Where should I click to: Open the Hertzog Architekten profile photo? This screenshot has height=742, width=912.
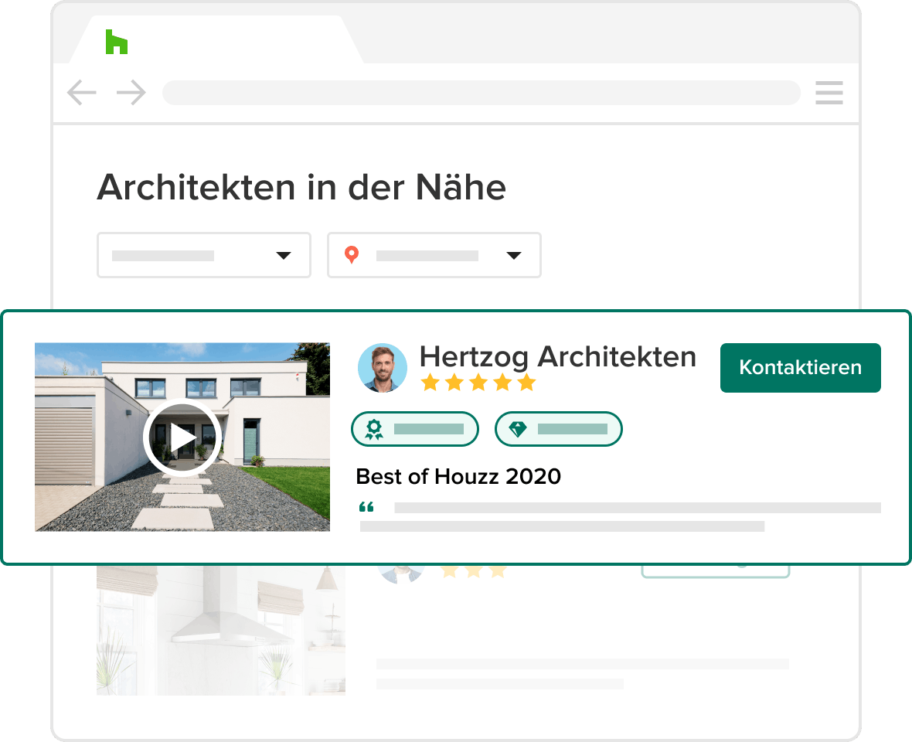click(382, 367)
